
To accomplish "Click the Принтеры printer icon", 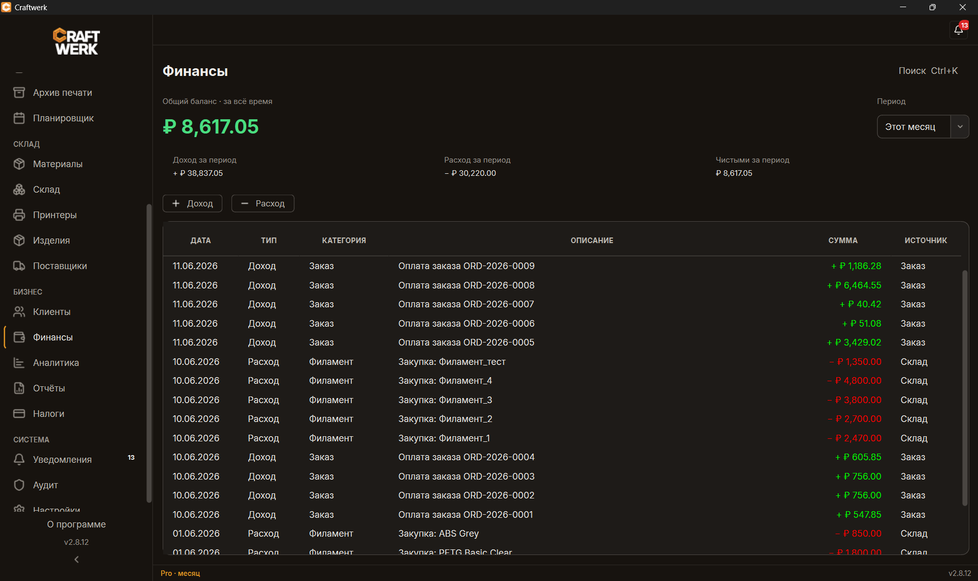I will 19,215.
